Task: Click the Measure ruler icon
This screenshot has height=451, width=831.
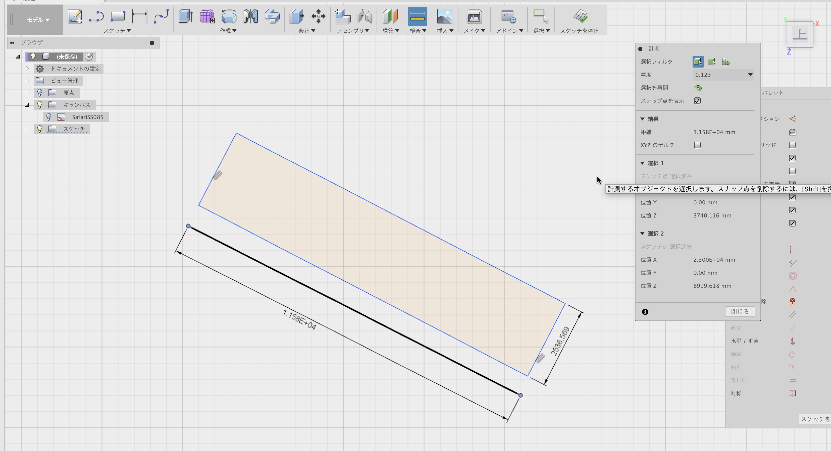Action: coord(417,16)
